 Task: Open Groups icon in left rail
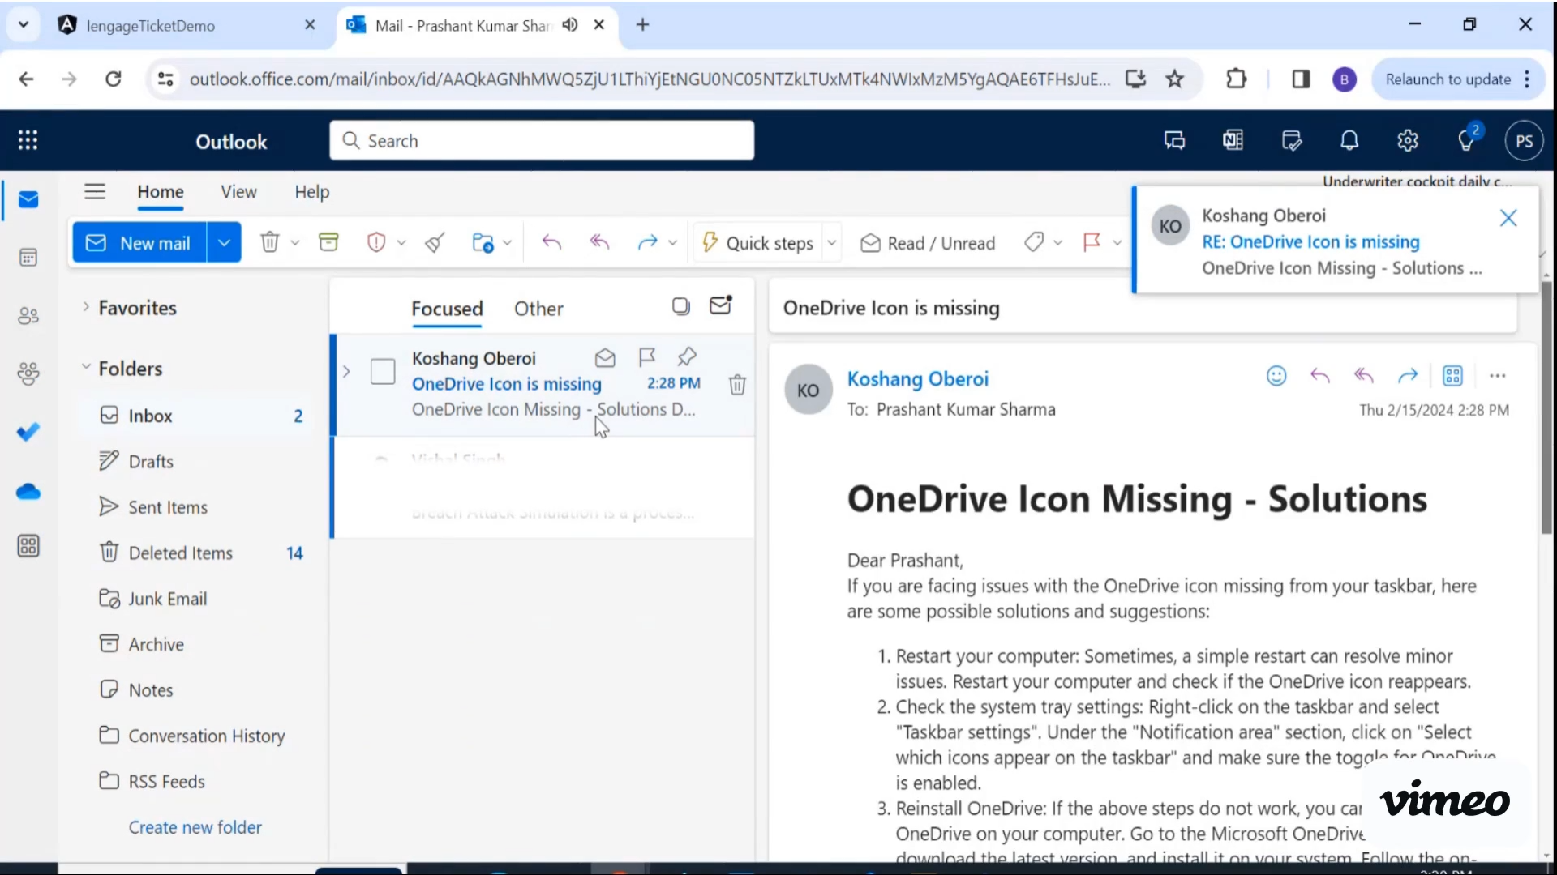[28, 373]
